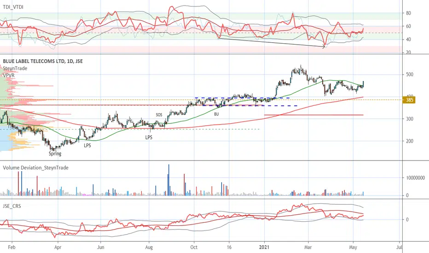
Task: Click the Apr date on time axis
Action: pos(58,247)
